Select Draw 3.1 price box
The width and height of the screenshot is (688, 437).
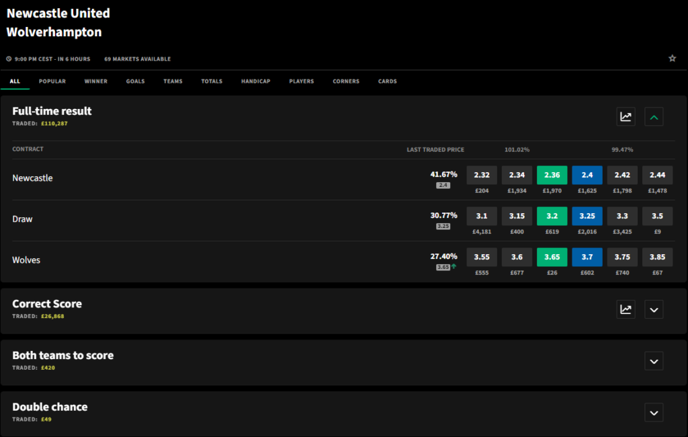482,216
